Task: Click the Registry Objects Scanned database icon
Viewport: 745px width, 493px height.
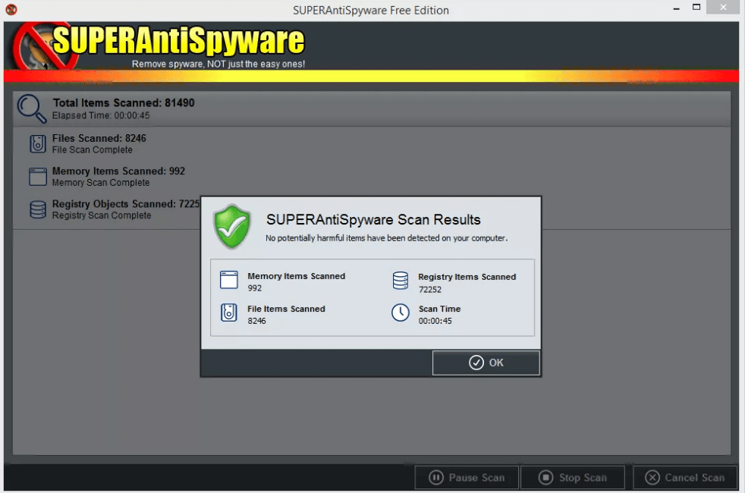Action: pyautogui.click(x=36, y=209)
